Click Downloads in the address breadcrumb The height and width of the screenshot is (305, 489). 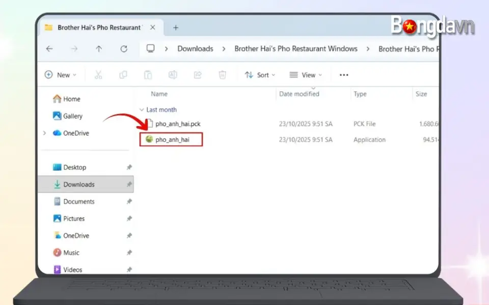click(x=195, y=49)
